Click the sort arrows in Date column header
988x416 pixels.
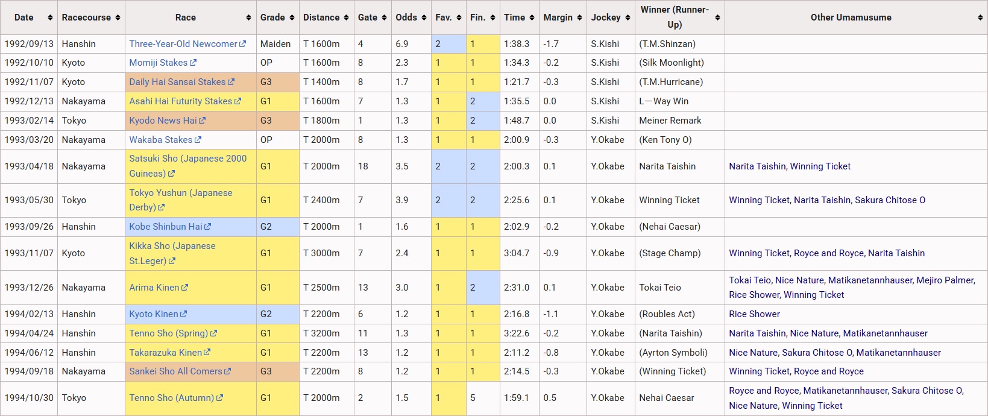(50, 17)
